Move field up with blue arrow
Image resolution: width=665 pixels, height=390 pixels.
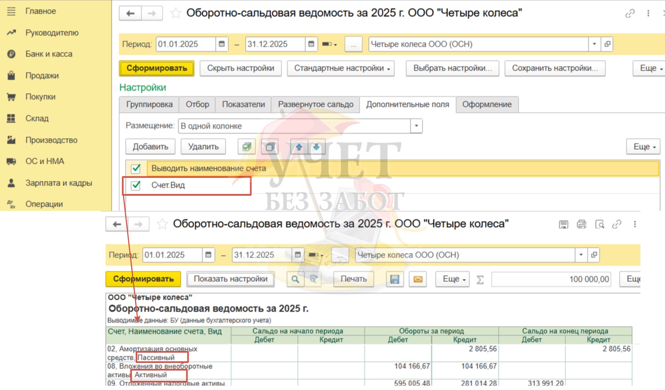[299, 147]
